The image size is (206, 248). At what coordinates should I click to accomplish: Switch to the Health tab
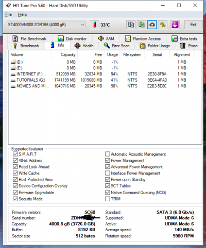tap(84, 46)
